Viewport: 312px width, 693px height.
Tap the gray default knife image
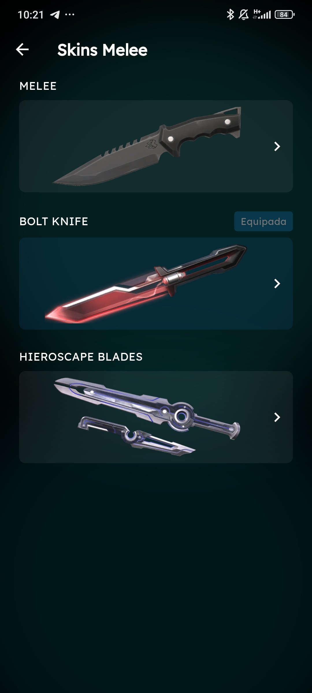tap(147, 146)
